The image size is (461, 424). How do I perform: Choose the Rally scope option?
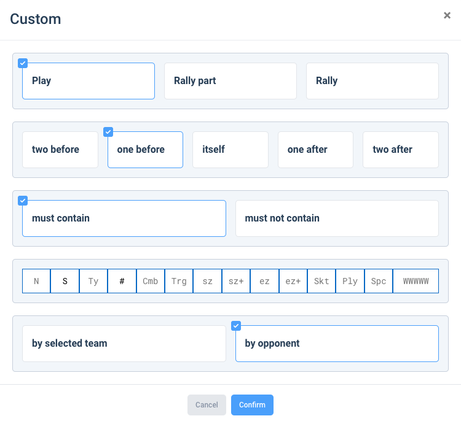[372, 81]
